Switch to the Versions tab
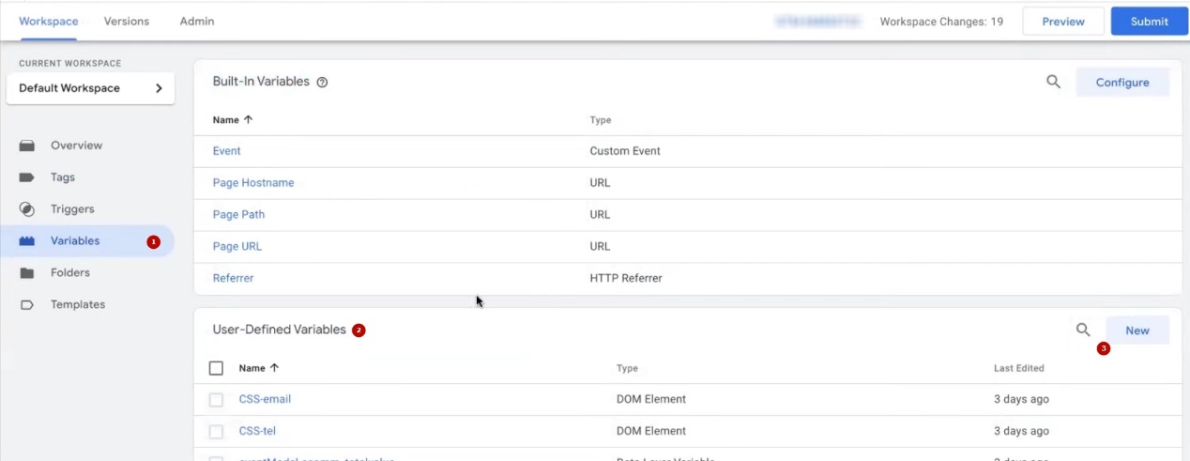Viewport: 1190px width, 461px height. point(126,21)
